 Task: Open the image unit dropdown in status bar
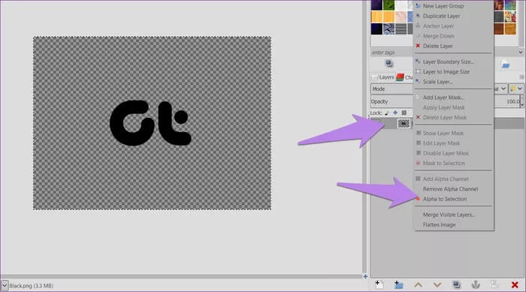[x=5, y=286]
